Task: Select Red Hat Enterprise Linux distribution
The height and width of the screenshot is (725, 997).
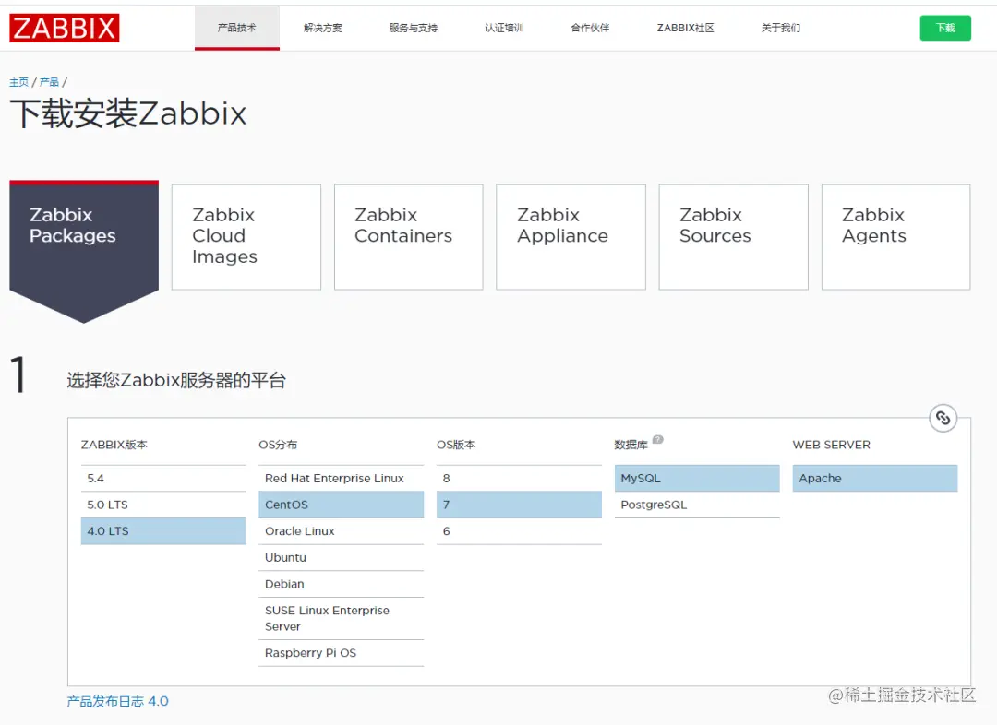Action: pos(341,479)
